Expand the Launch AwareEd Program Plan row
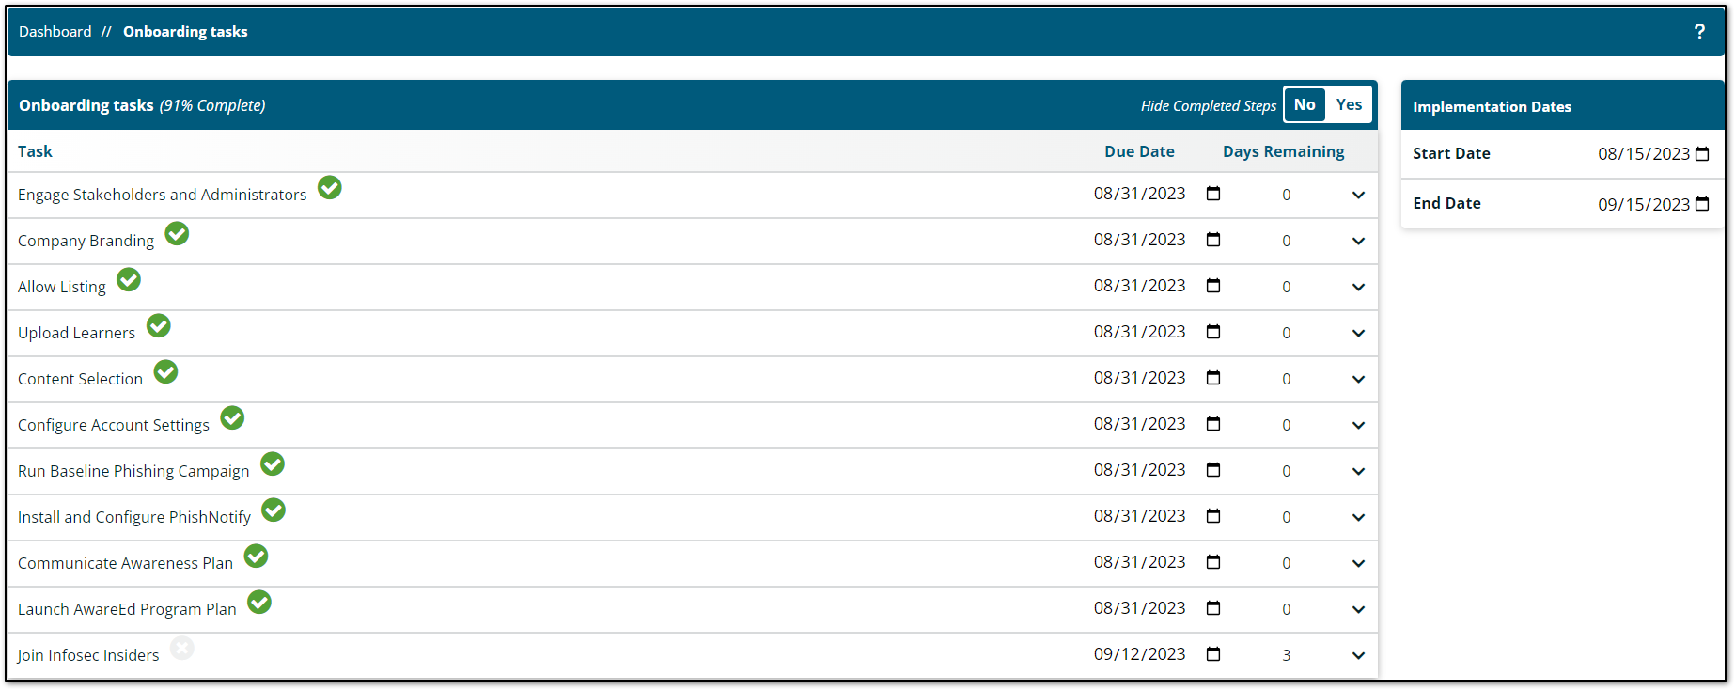 pos(1358,610)
